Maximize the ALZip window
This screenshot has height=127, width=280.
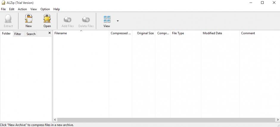[x=262, y=3]
